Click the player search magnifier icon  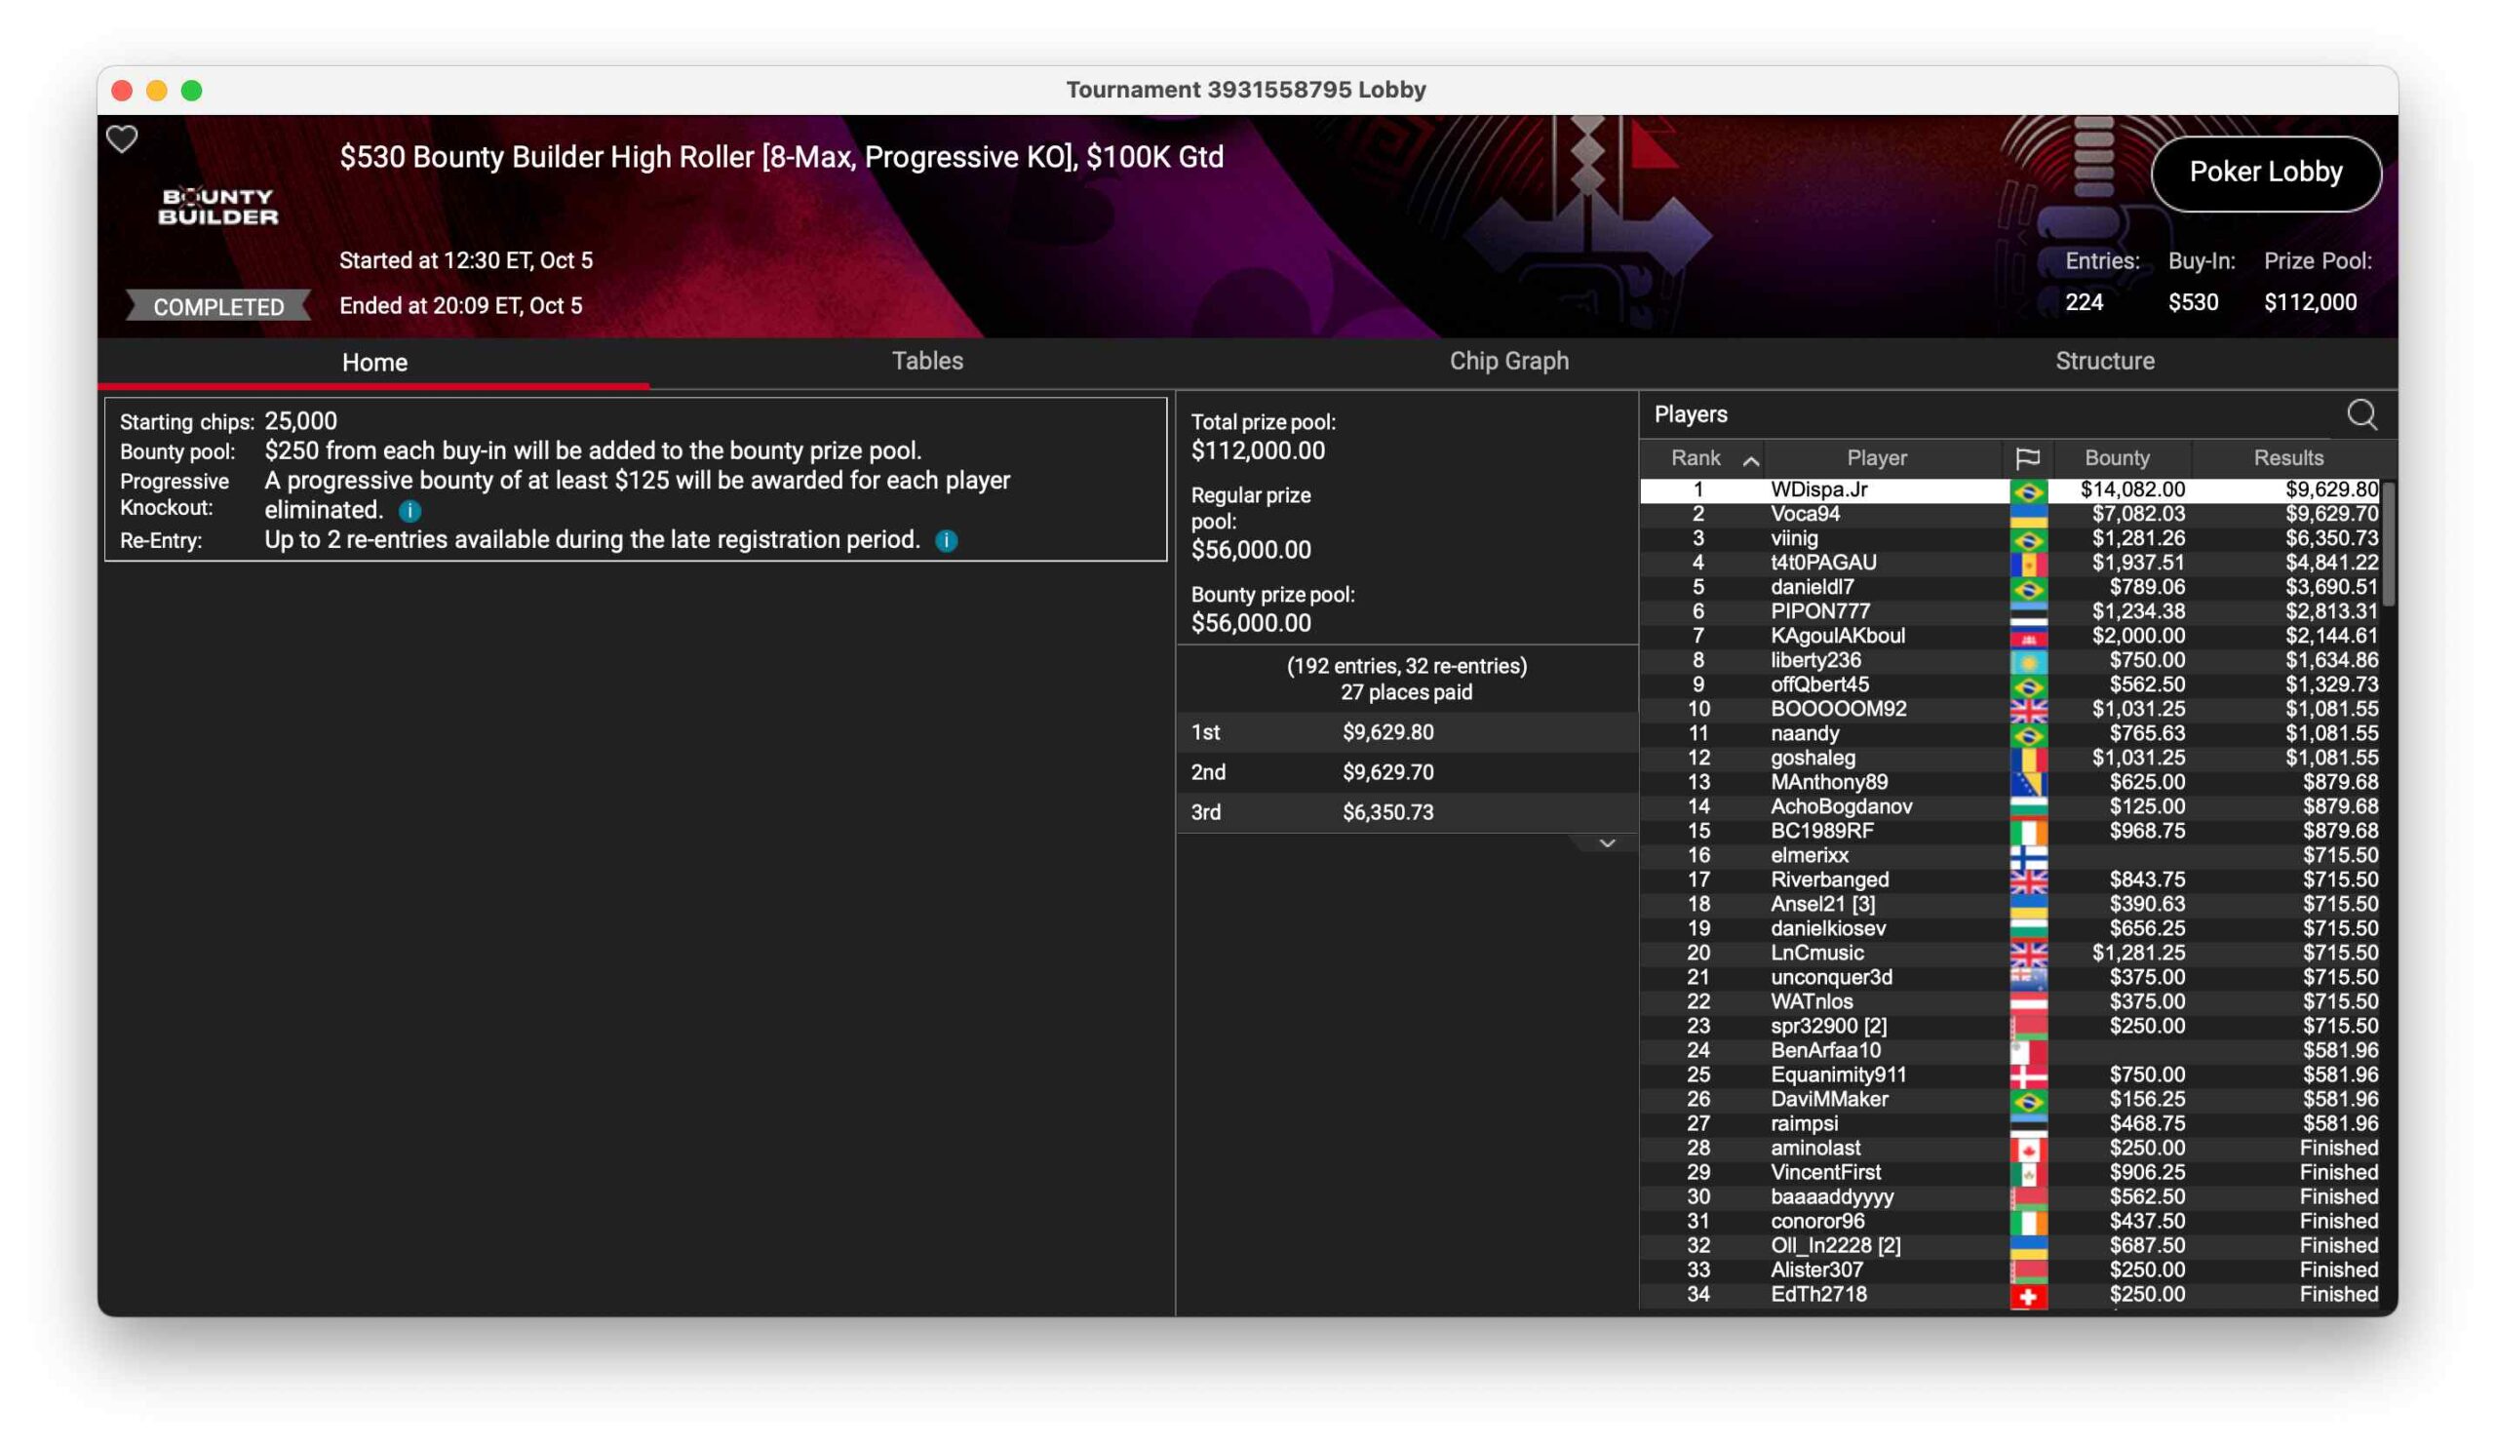2361,415
